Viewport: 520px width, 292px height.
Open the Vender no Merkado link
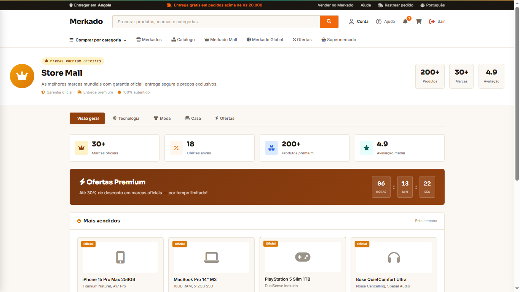coord(335,5)
